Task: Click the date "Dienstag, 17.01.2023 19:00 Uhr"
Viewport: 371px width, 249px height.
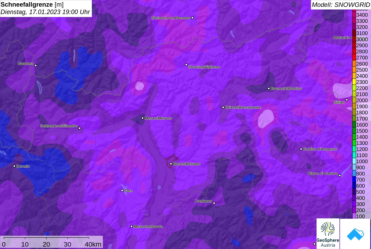Action: pos(45,12)
